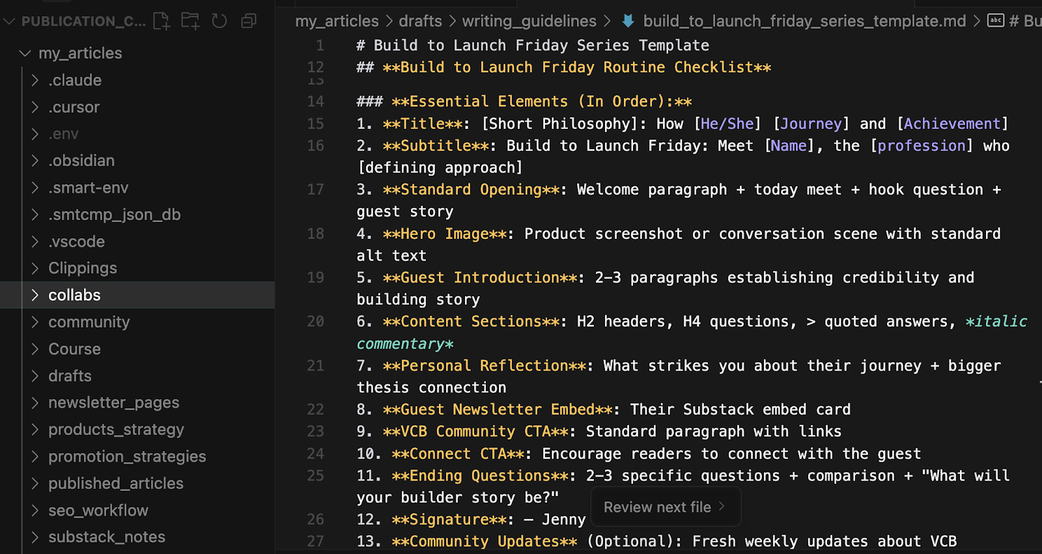Expand the .cursor folder chevron
The image size is (1042, 554).
point(35,107)
